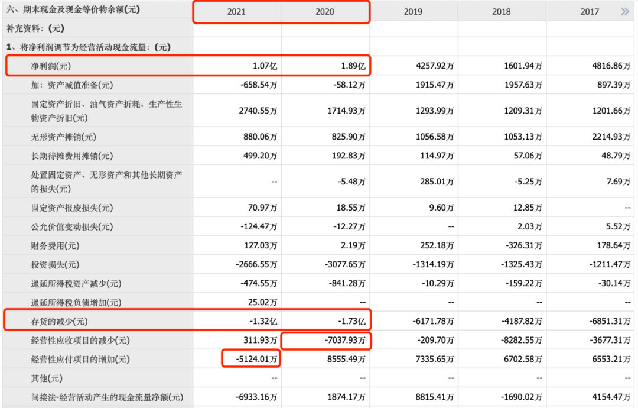The width and height of the screenshot is (638, 408).
Task: Click the 1、将净利润调节为经营活动现金流量 section label
Action: tap(89, 48)
